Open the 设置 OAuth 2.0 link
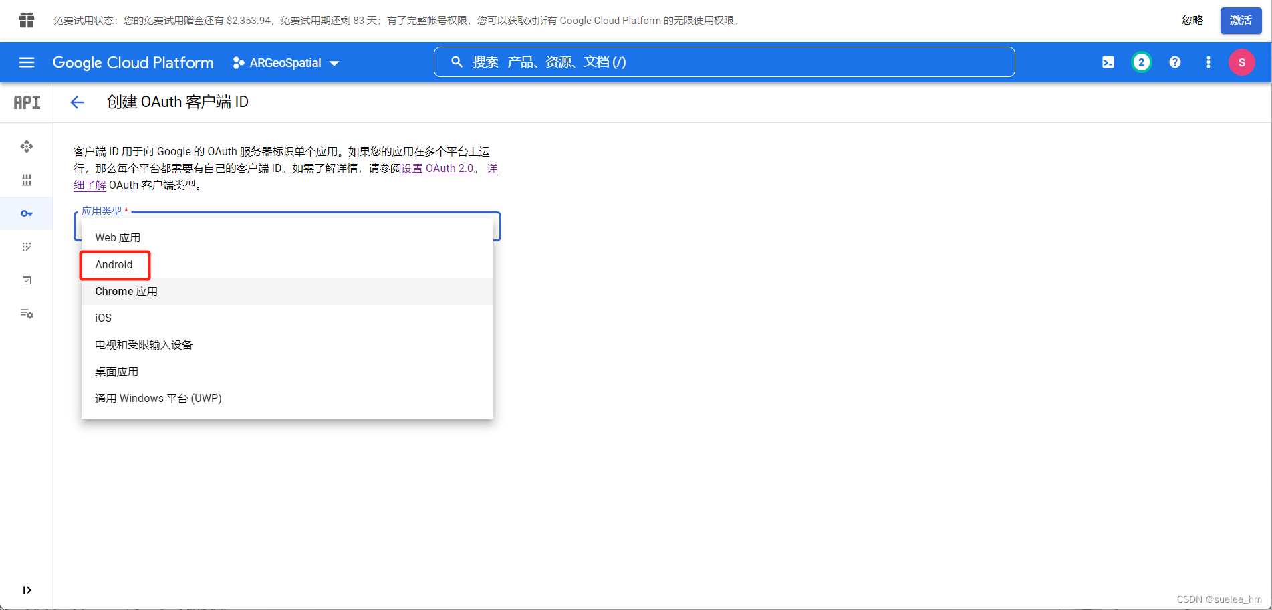 click(x=437, y=169)
